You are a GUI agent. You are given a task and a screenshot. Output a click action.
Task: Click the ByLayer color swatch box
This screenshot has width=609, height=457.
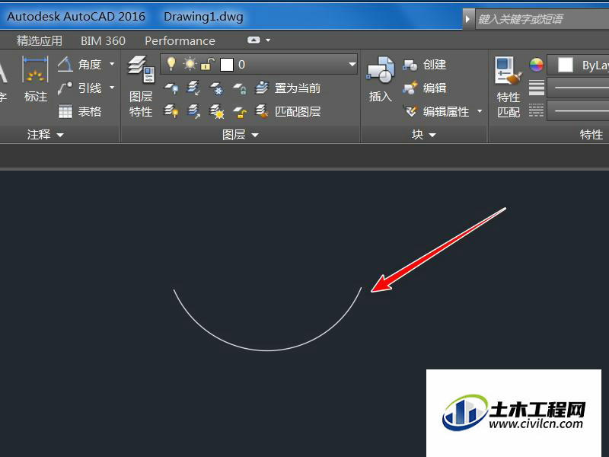point(565,65)
